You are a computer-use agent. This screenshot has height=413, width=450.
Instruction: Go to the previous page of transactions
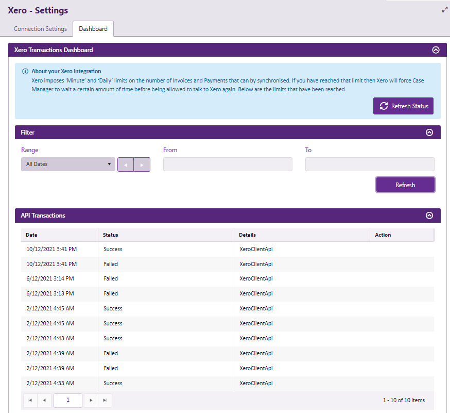[x=44, y=400]
